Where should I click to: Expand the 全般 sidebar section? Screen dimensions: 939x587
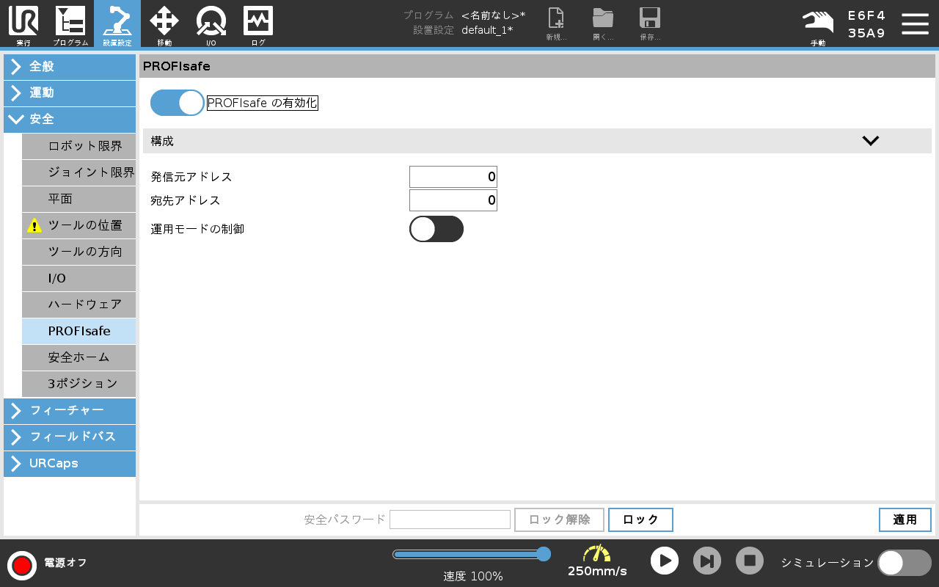70,67
